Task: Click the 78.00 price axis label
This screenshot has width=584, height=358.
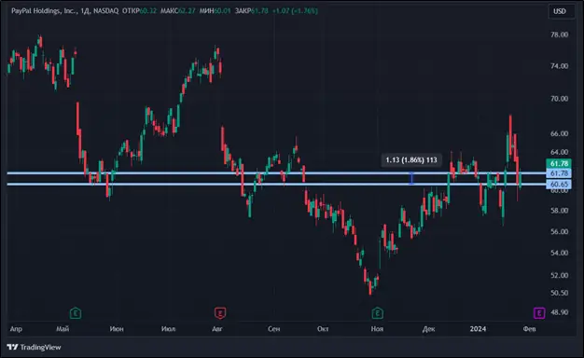Action: click(x=560, y=34)
